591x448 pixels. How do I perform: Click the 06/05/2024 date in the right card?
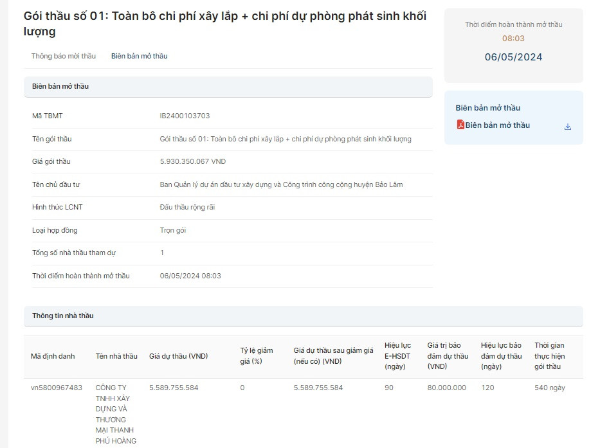513,57
